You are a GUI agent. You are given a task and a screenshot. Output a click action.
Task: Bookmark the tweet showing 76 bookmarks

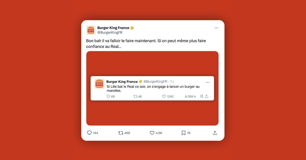(183, 133)
